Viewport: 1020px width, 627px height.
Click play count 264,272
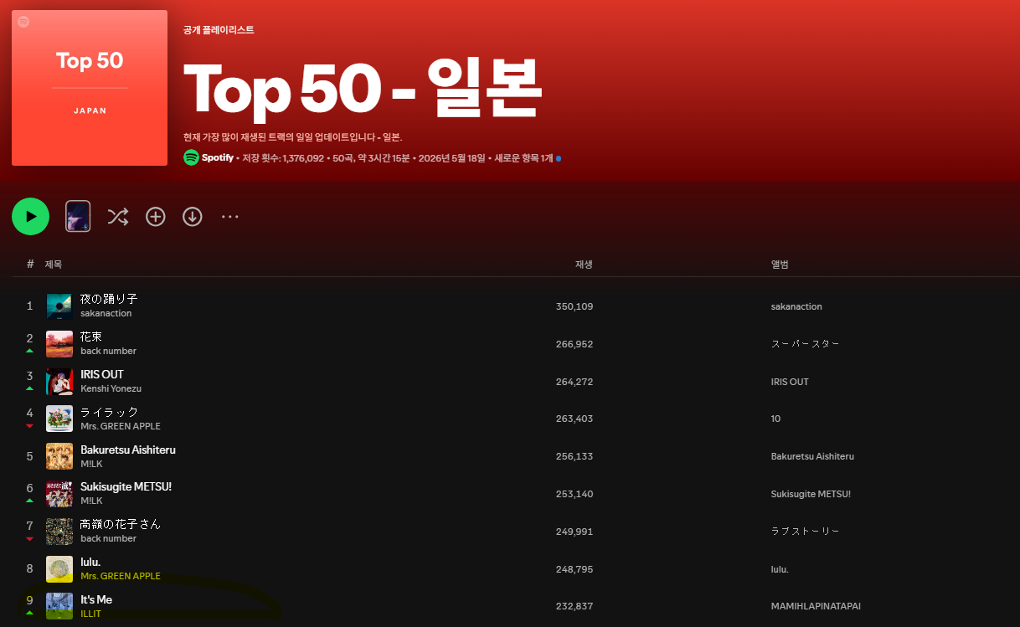(574, 382)
